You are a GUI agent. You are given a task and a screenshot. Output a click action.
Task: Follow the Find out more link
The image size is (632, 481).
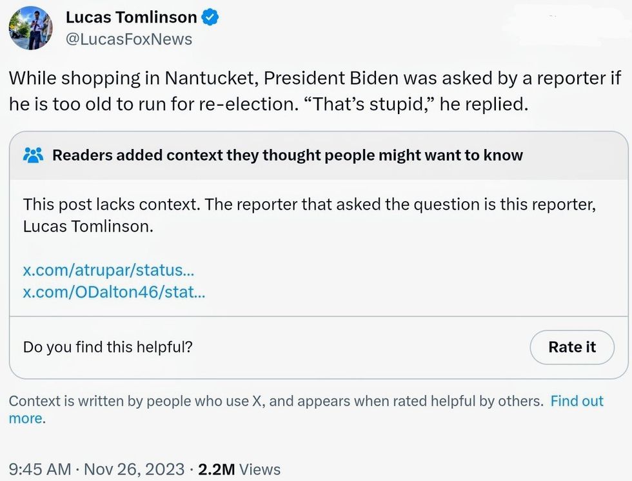pos(577,401)
